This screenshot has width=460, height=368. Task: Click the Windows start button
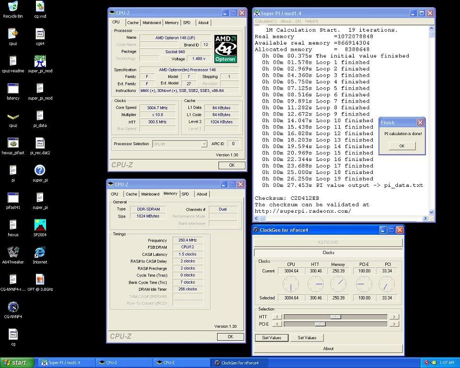(16, 363)
